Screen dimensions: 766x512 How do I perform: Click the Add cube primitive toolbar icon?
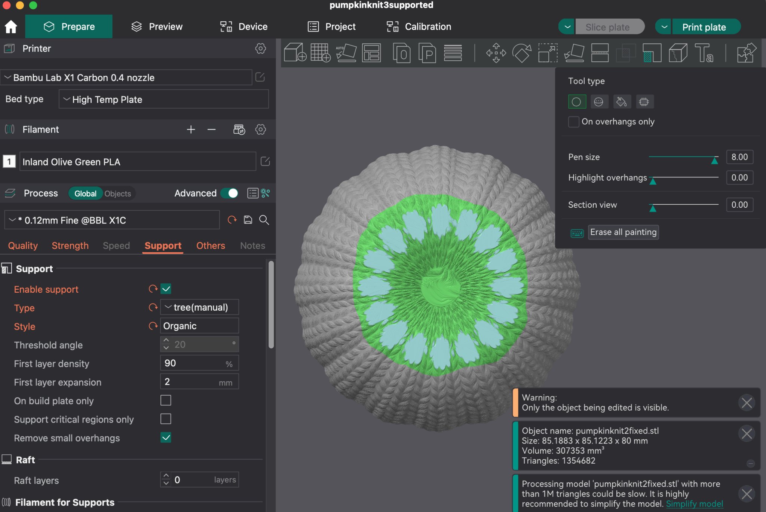pos(295,53)
